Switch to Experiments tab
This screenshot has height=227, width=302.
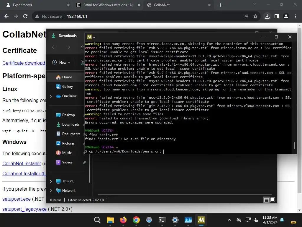pyautogui.click(x=36, y=5)
